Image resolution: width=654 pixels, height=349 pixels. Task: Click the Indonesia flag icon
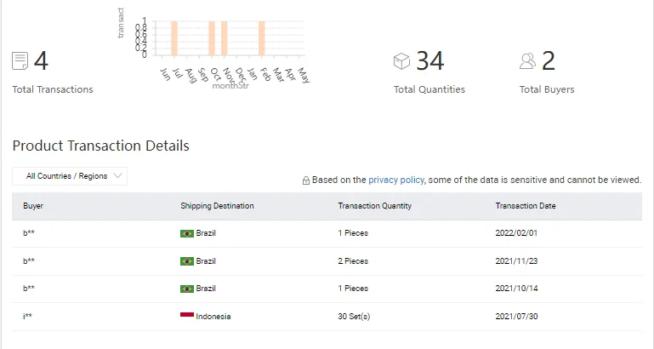click(x=187, y=316)
